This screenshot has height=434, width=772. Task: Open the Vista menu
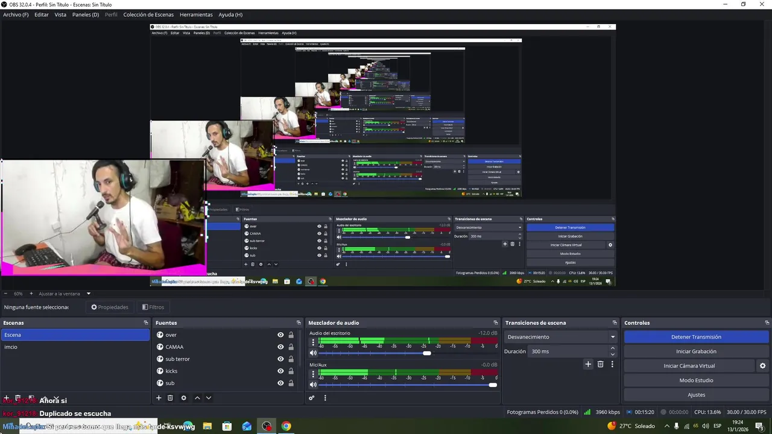[x=60, y=14]
